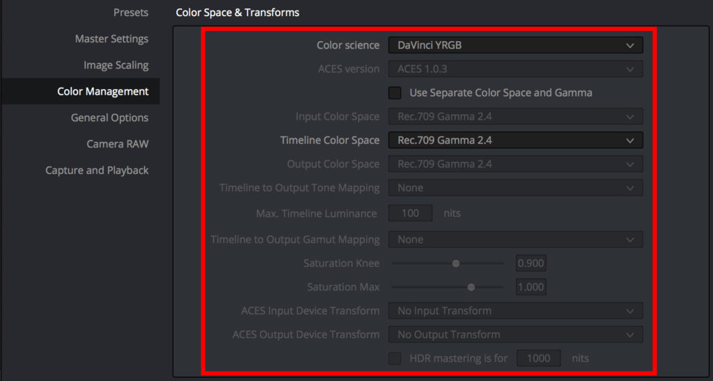This screenshot has height=381, width=713.
Task: Open the Master Settings section
Action: [x=112, y=39]
